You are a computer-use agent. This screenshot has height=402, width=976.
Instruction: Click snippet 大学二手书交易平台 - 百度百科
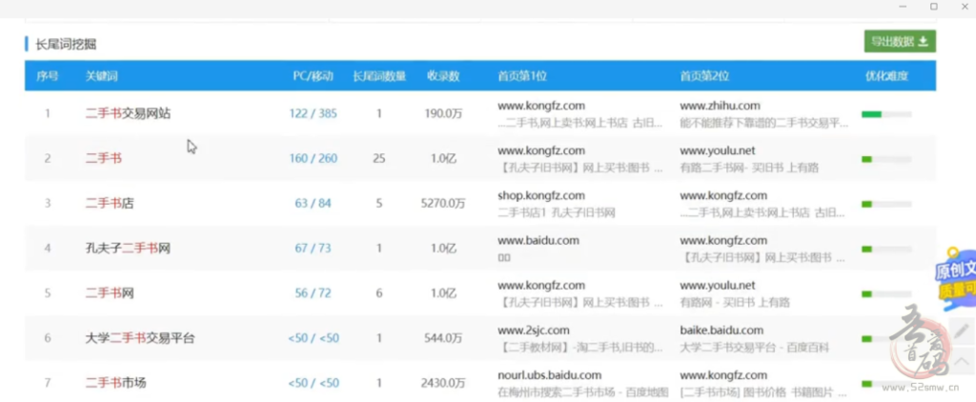[x=754, y=348]
